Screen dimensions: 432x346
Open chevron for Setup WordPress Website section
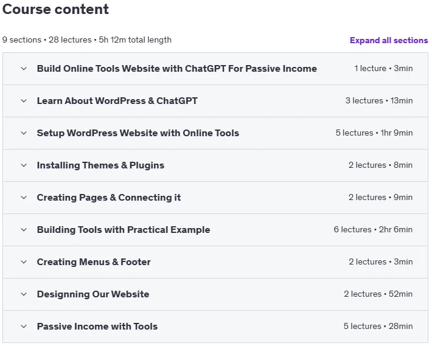pyautogui.click(x=24, y=133)
